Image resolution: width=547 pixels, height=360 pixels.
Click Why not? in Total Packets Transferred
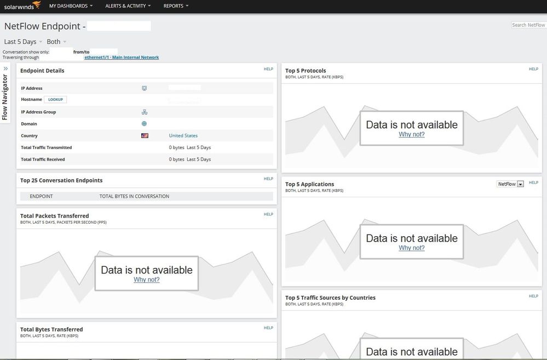(x=147, y=279)
